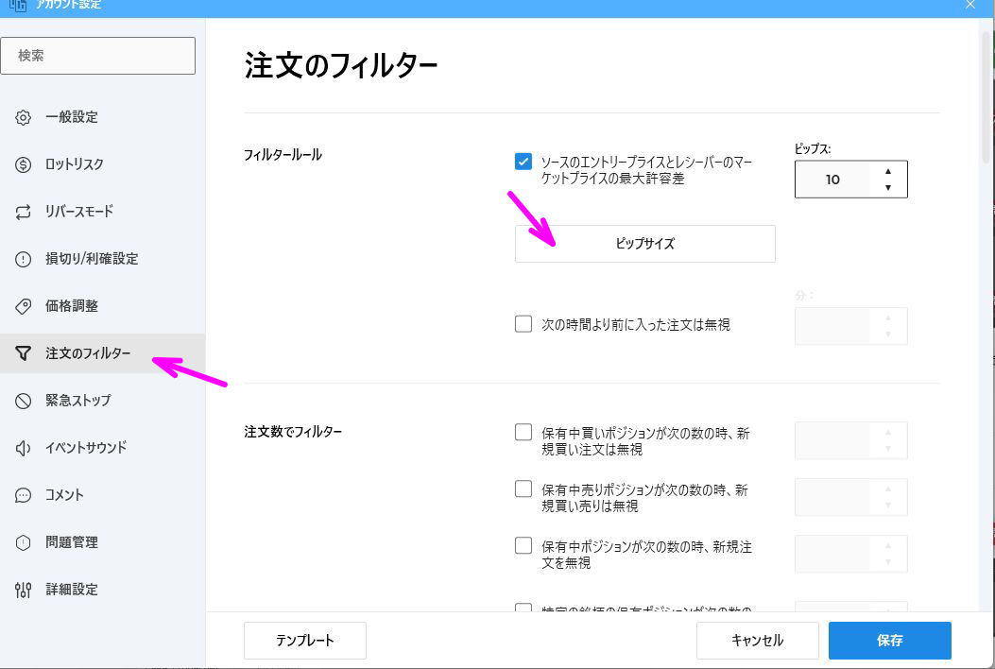This screenshot has height=669, width=995.
Task: Click the price tag icon for 価格調整
Action: (23, 305)
